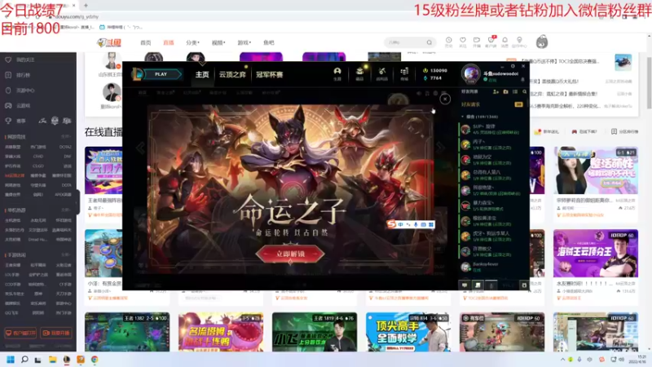Image resolution: width=652 pixels, height=367 pixels.
Task: Click the report bug icon bottom right of client
Action: tap(524, 285)
